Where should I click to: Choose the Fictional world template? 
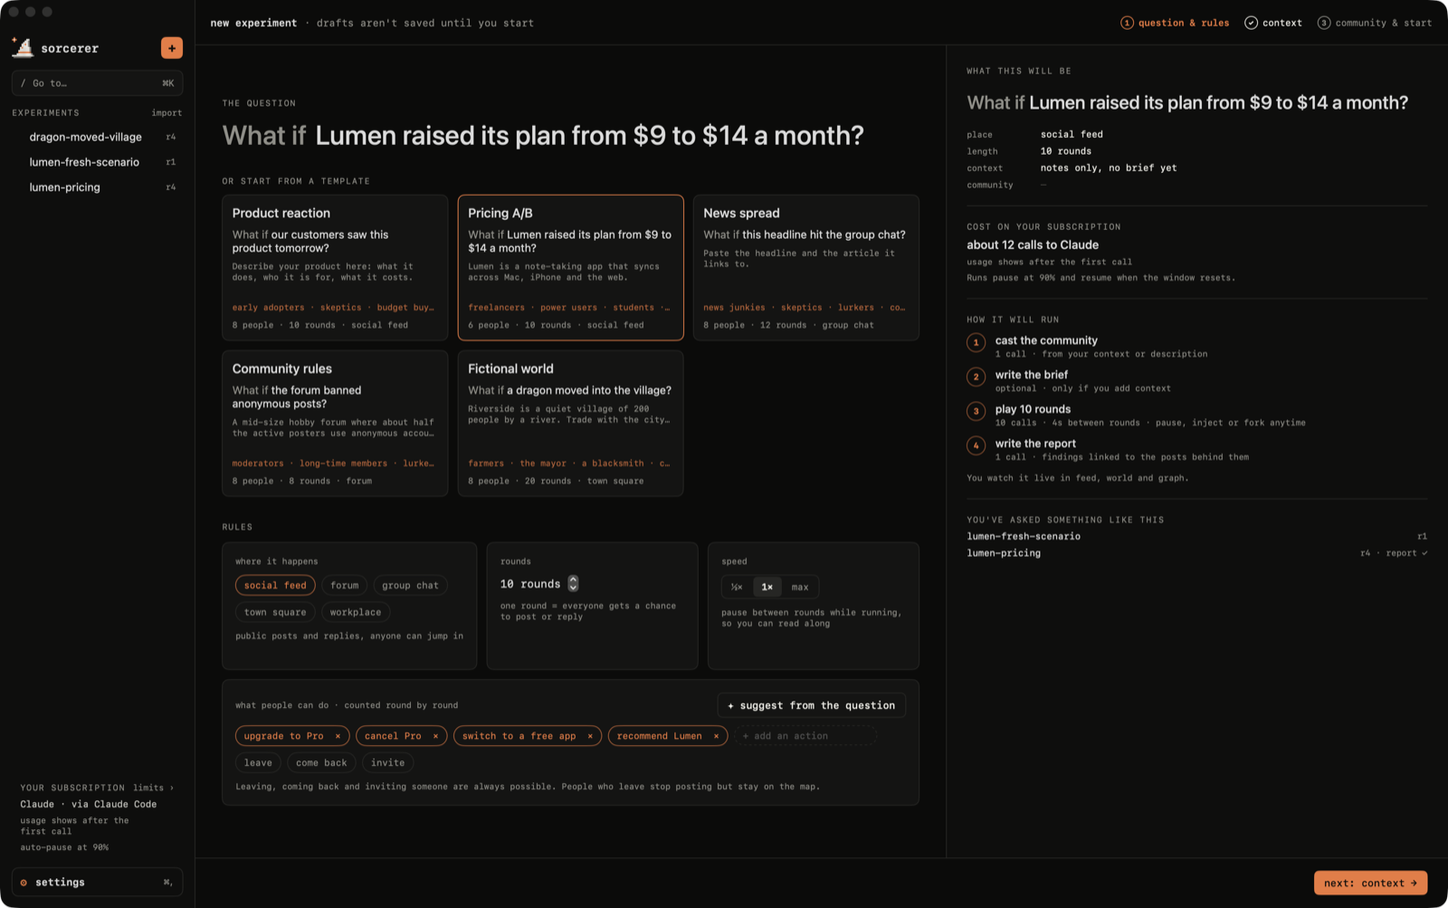tap(570, 424)
